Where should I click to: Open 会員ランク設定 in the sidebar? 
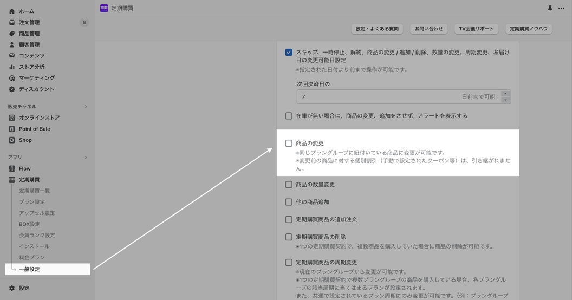click(37, 235)
